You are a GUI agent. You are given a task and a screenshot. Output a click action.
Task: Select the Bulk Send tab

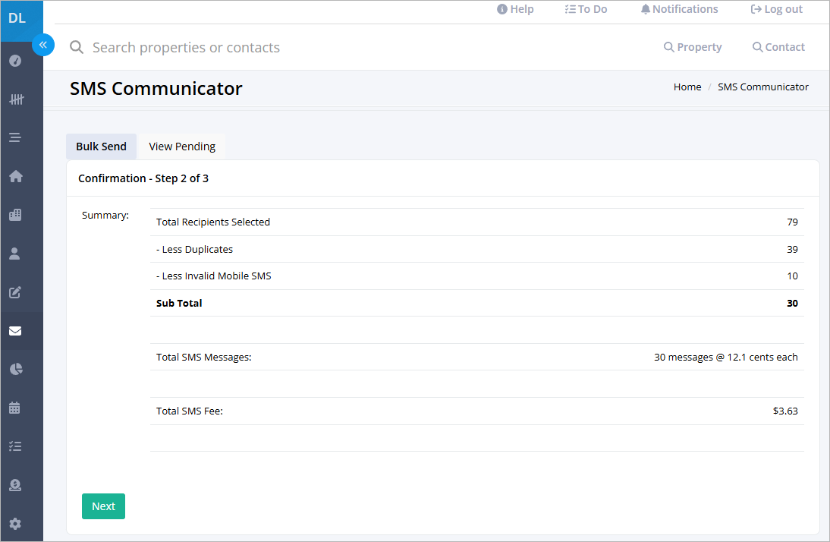coord(101,147)
